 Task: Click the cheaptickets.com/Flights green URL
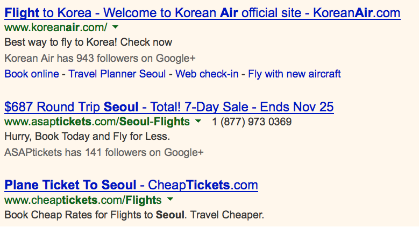click(x=82, y=201)
